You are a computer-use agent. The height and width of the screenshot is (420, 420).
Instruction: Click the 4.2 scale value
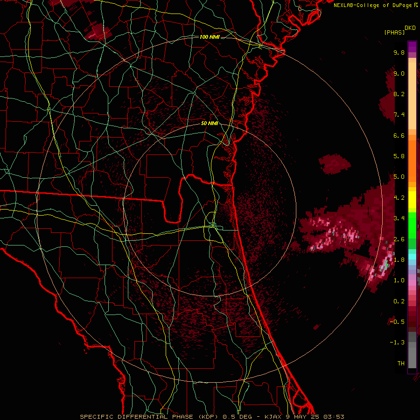(x=399, y=198)
